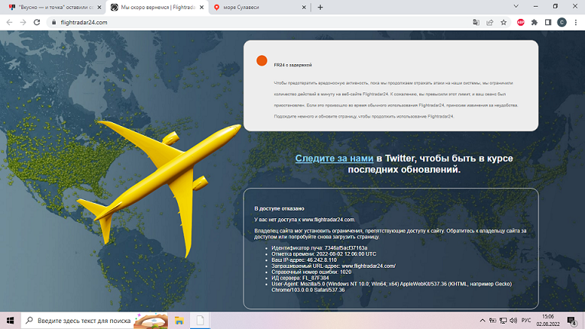
Task: Close the Flightradar tab
Action: coord(202,7)
